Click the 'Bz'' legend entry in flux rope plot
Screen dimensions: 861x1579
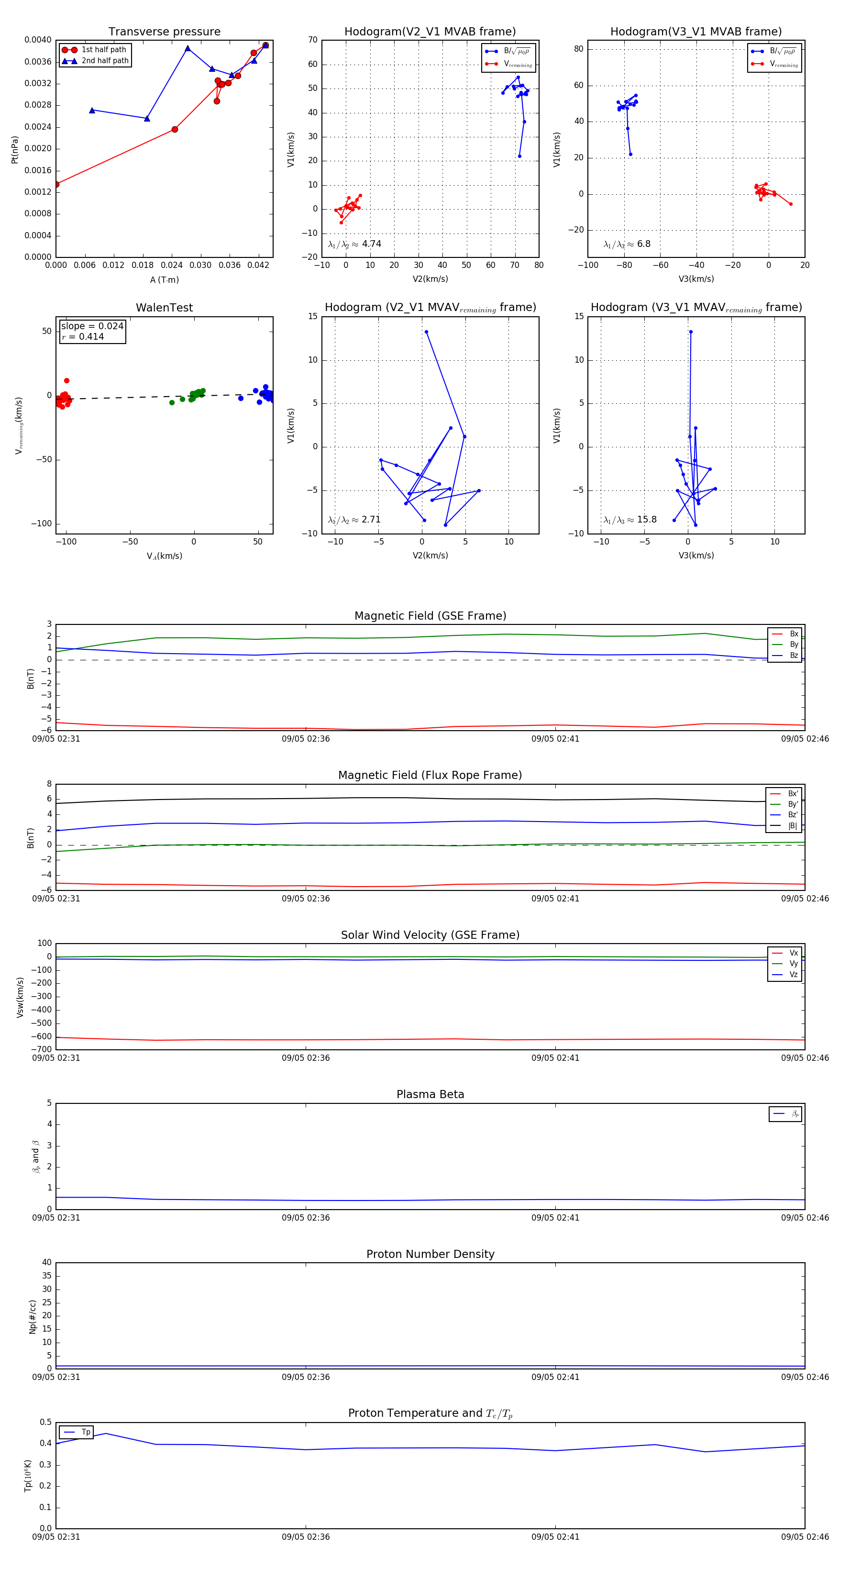784,815
